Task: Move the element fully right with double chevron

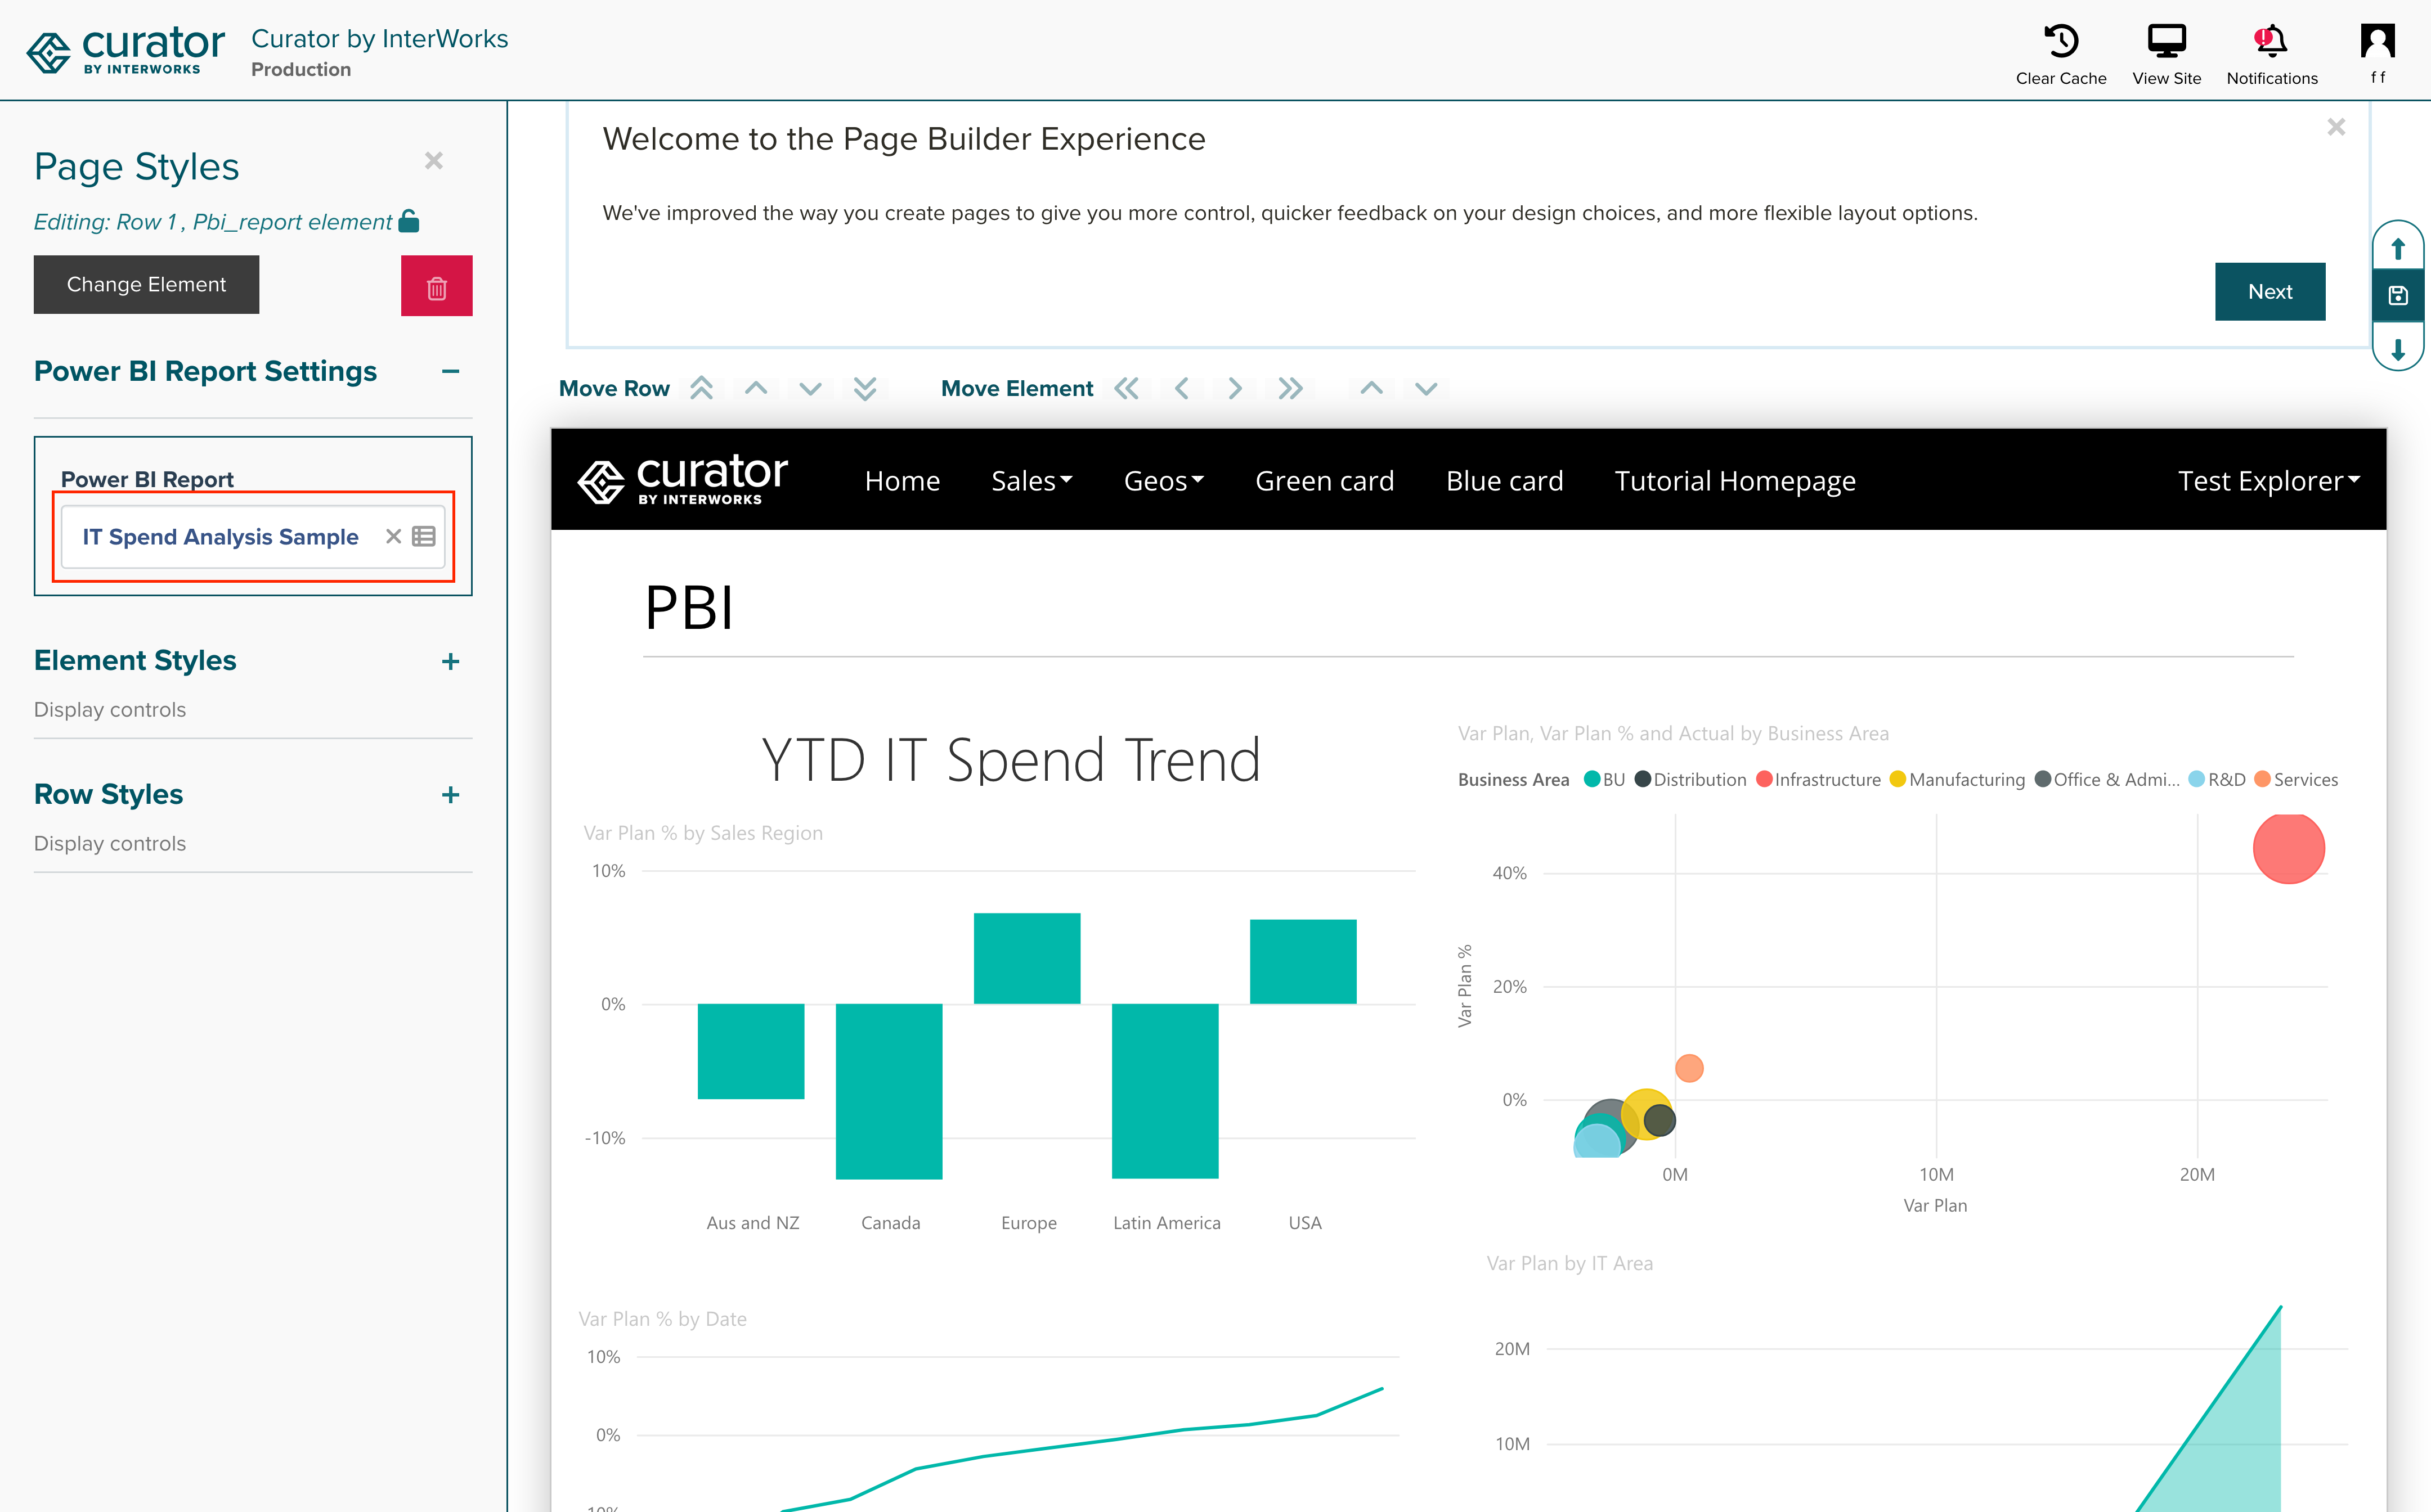Action: pyautogui.click(x=1290, y=388)
